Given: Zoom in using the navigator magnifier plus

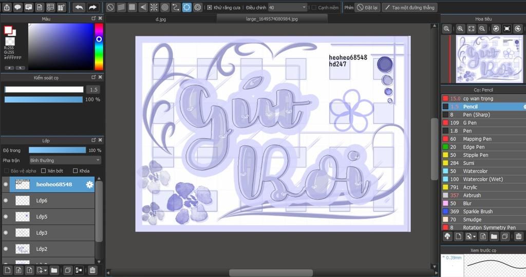Looking at the screenshot, I should coord(460,29).
